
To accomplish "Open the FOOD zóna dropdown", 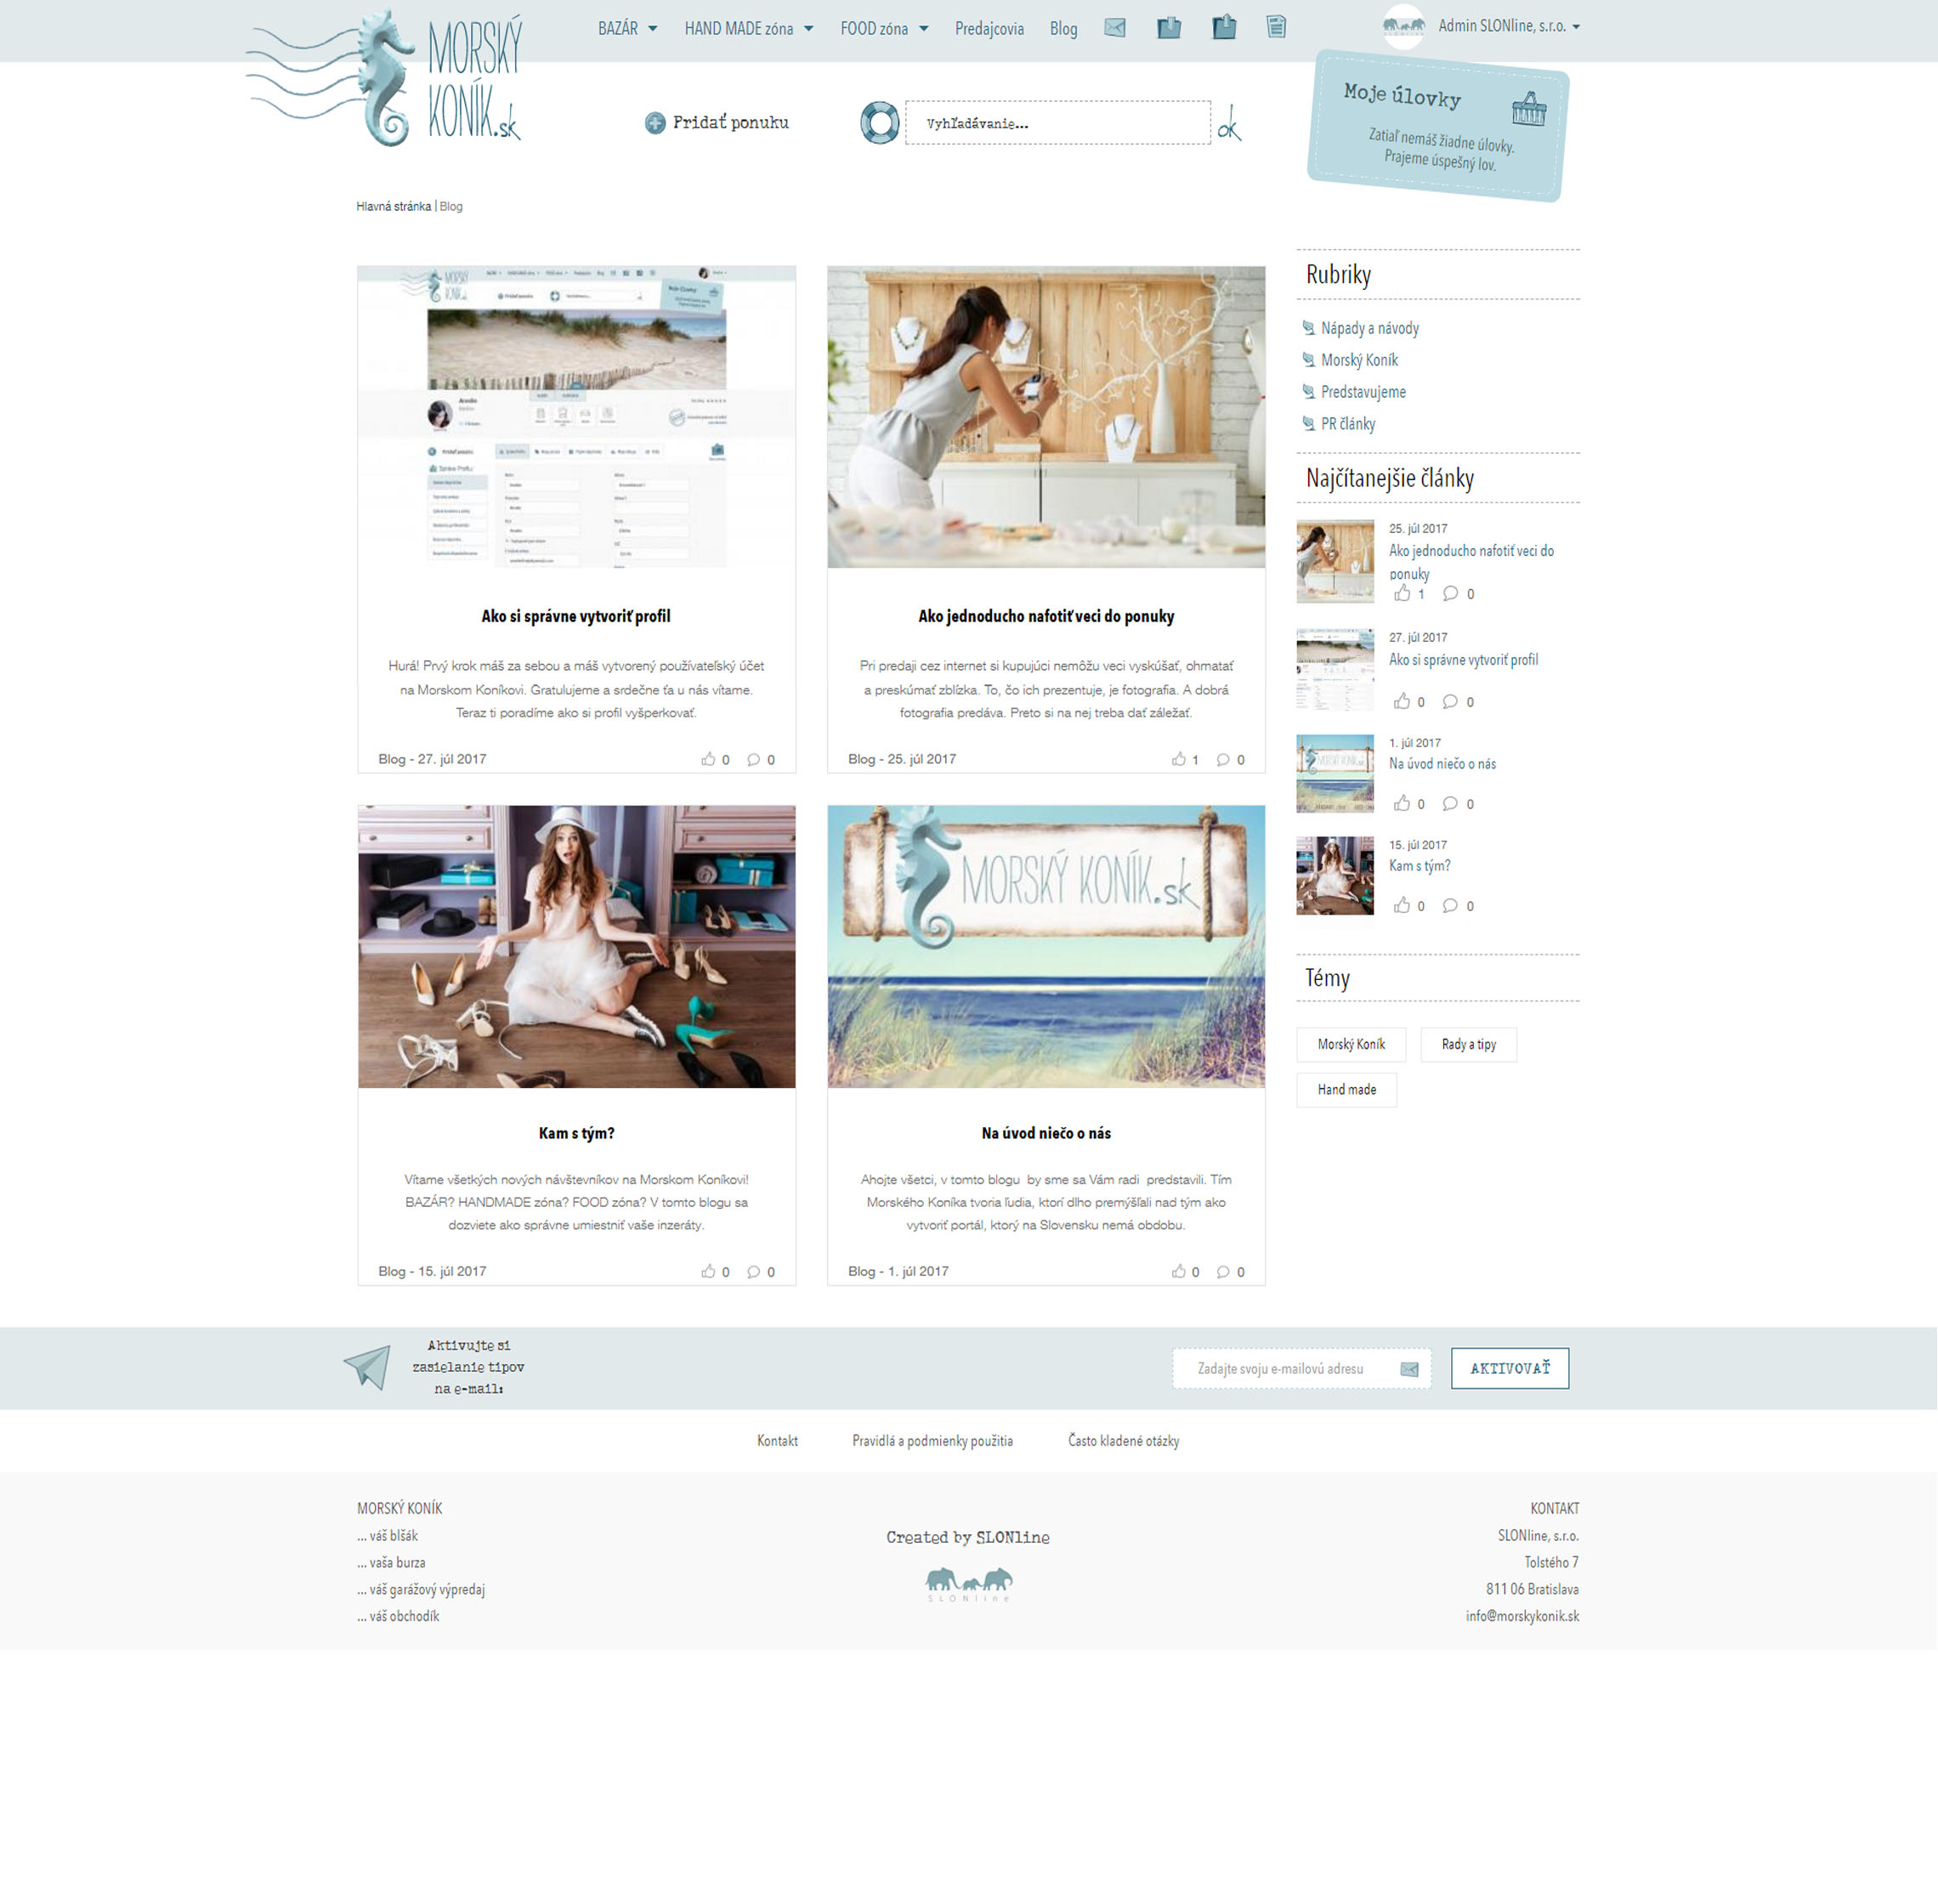I will coord(884,29).
